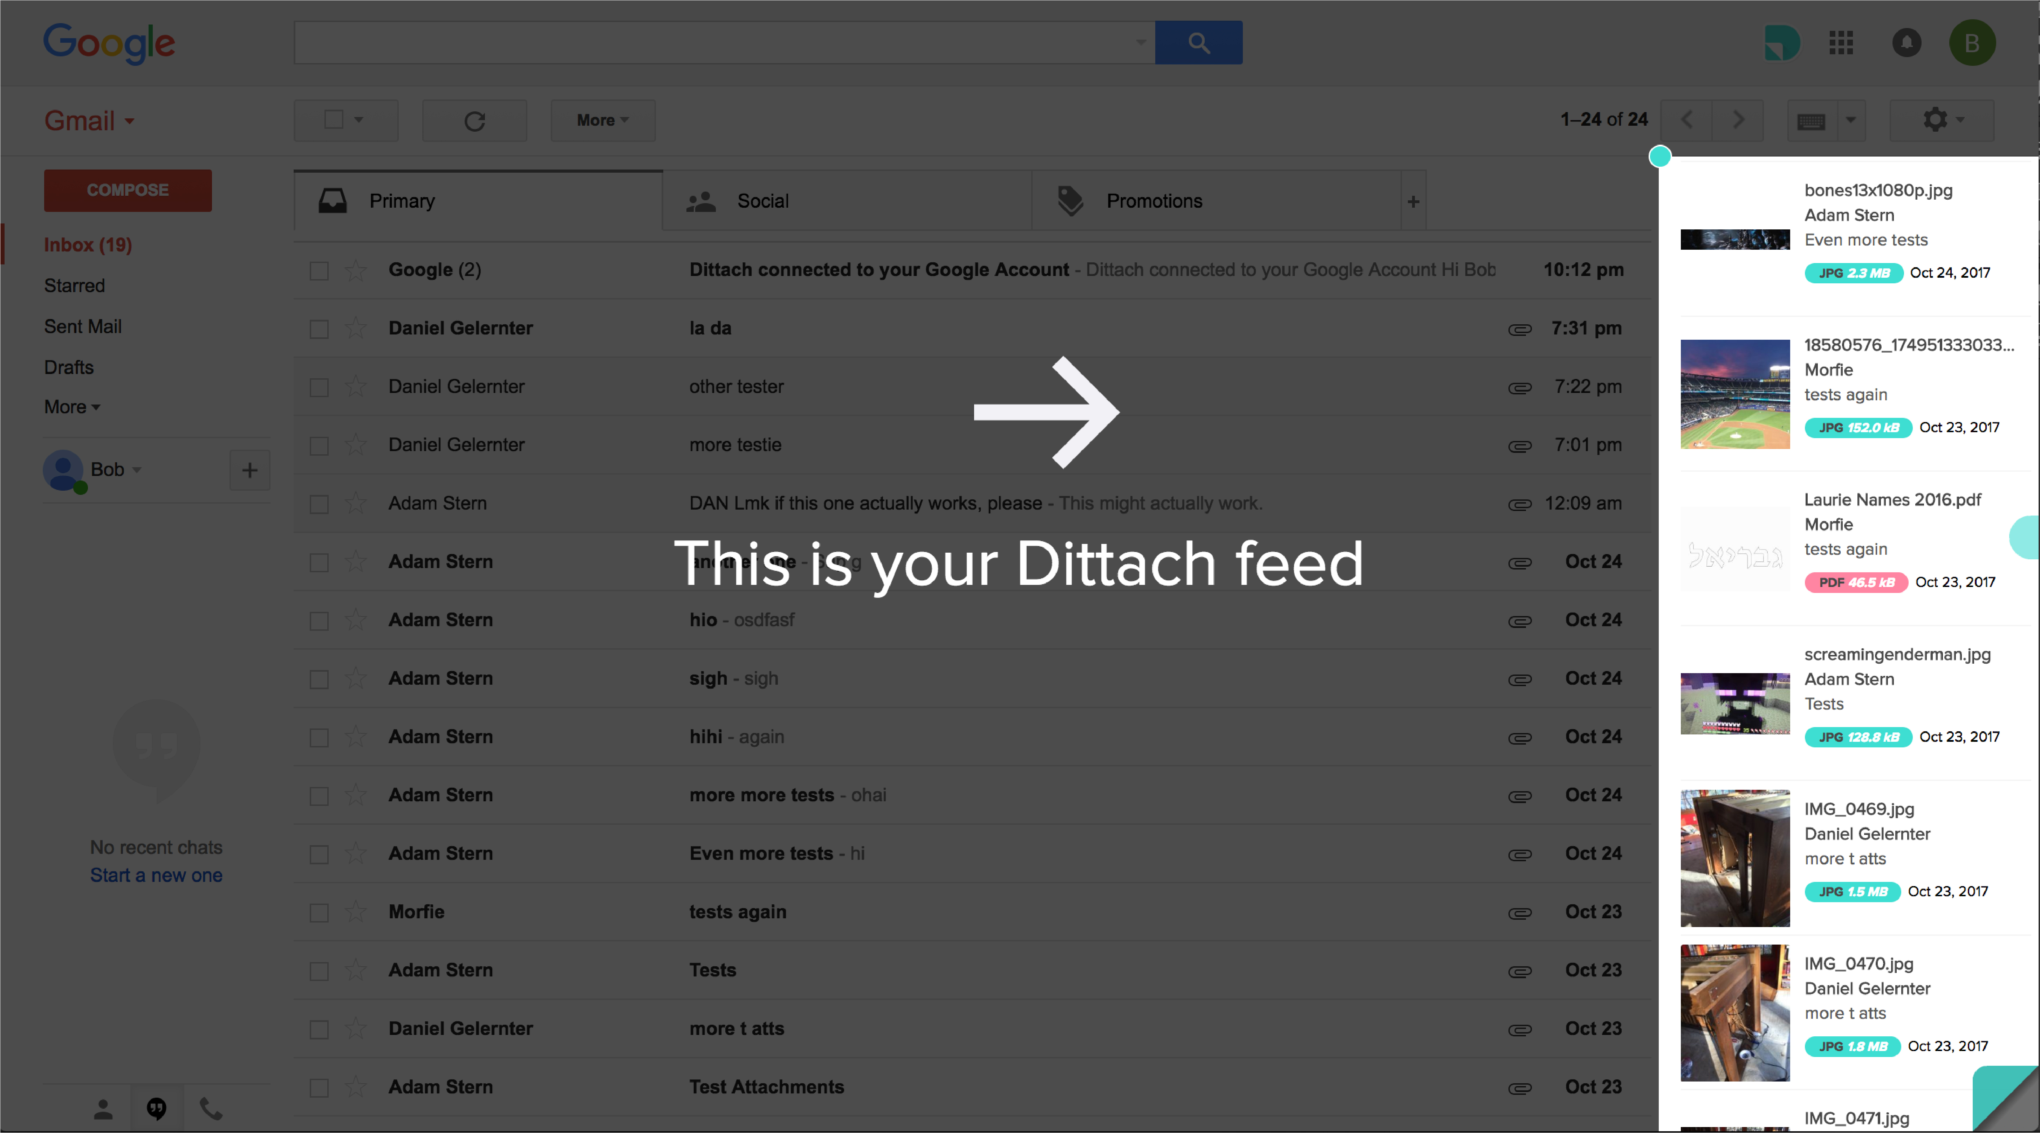
Task: Open 'Dittach connected to your Google Account' email
Action: coord(972,270)
